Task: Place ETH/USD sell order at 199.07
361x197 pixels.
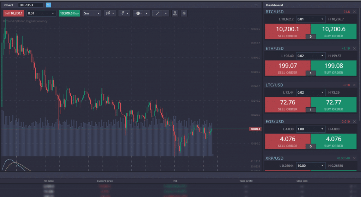Action: tap(288, 68)
